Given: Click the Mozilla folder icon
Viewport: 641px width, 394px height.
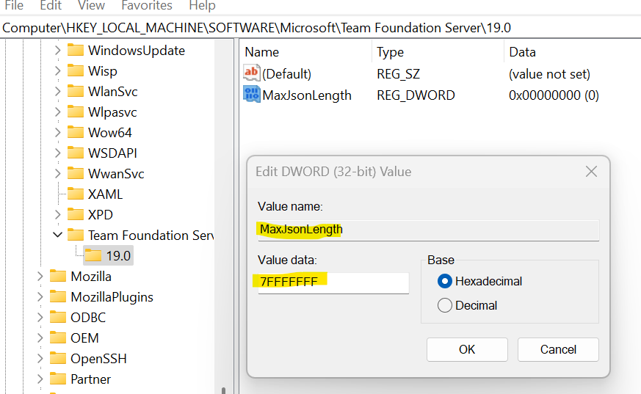Looking at the screenshot, I should pyautogui.click(x=58, y=276).
